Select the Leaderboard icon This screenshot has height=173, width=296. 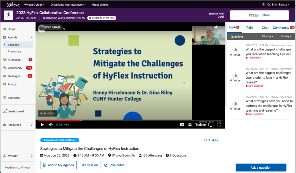click(5, 111)
